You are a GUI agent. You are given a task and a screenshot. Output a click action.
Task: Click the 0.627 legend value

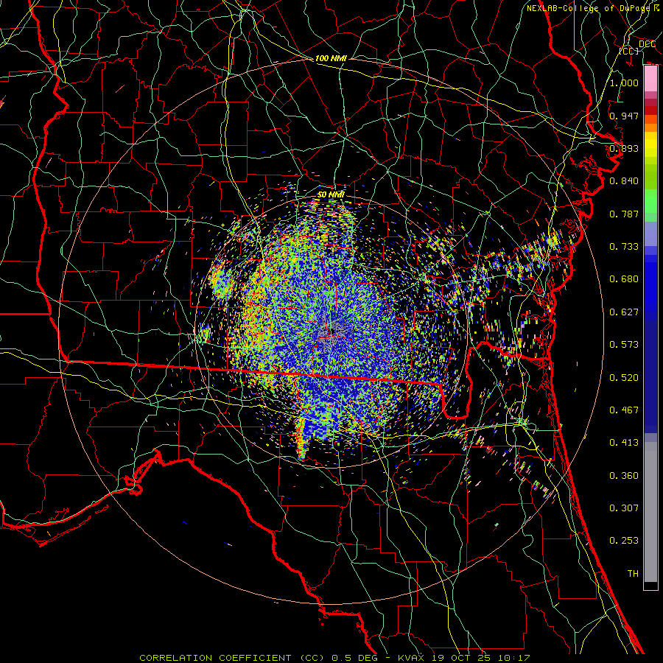click(624, 312)
